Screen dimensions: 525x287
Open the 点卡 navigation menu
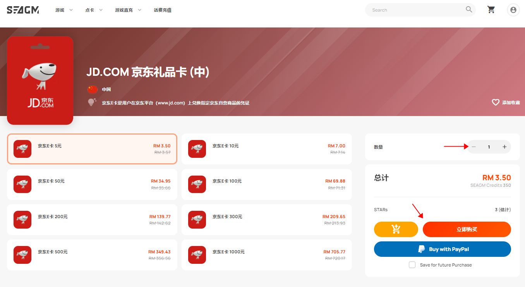point(89,10)
